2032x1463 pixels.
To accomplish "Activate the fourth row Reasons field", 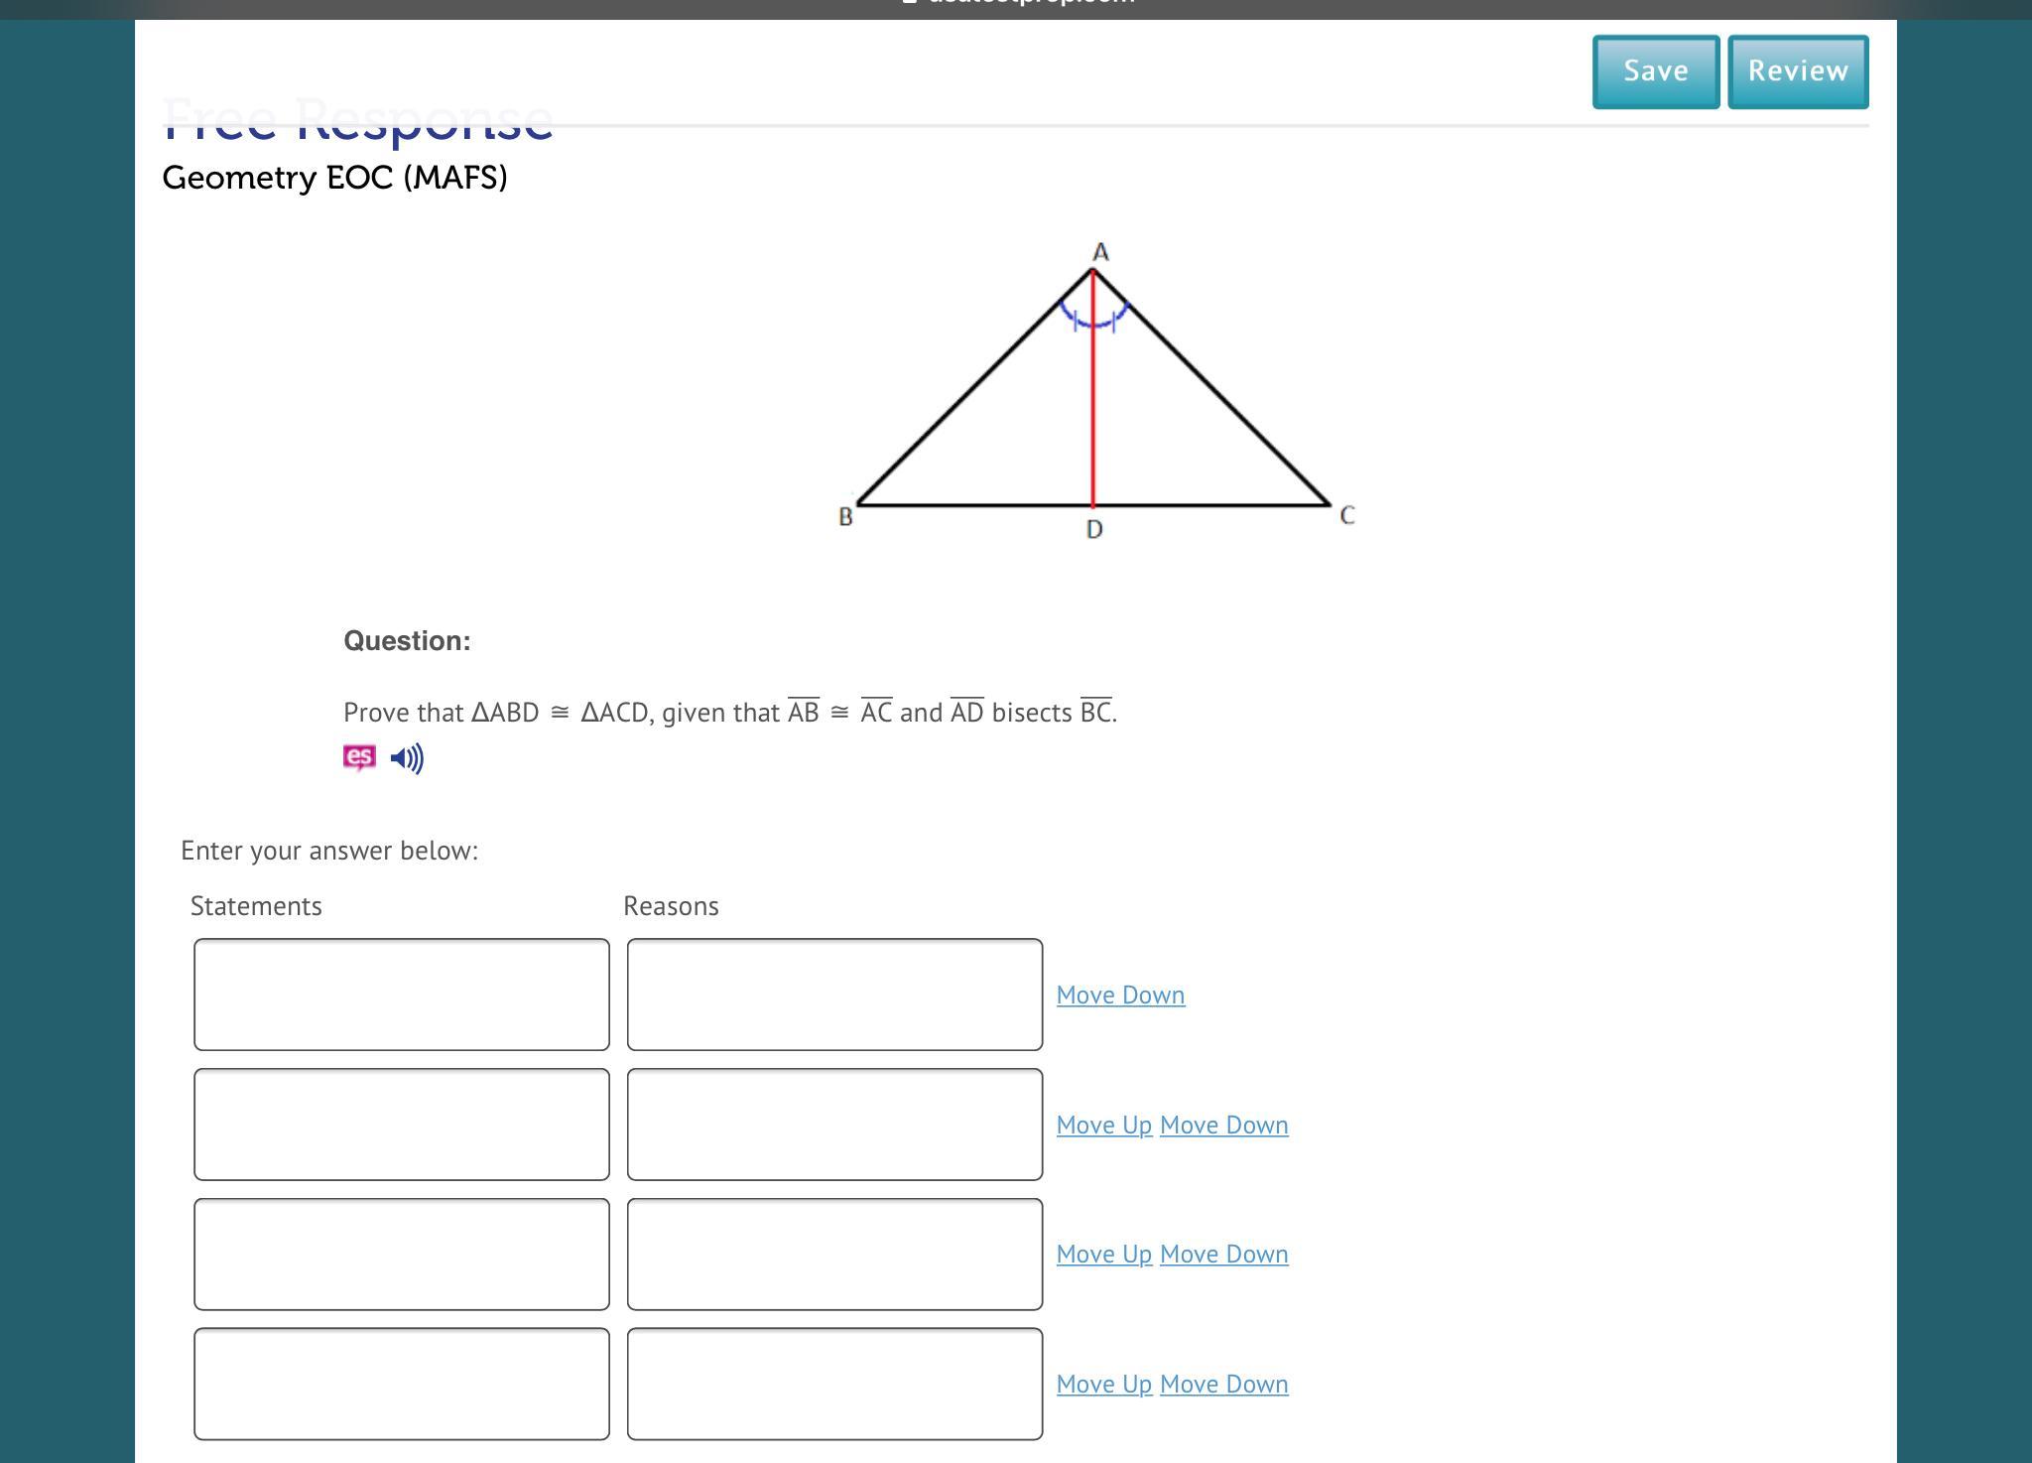I will [x=834, y=1384].
